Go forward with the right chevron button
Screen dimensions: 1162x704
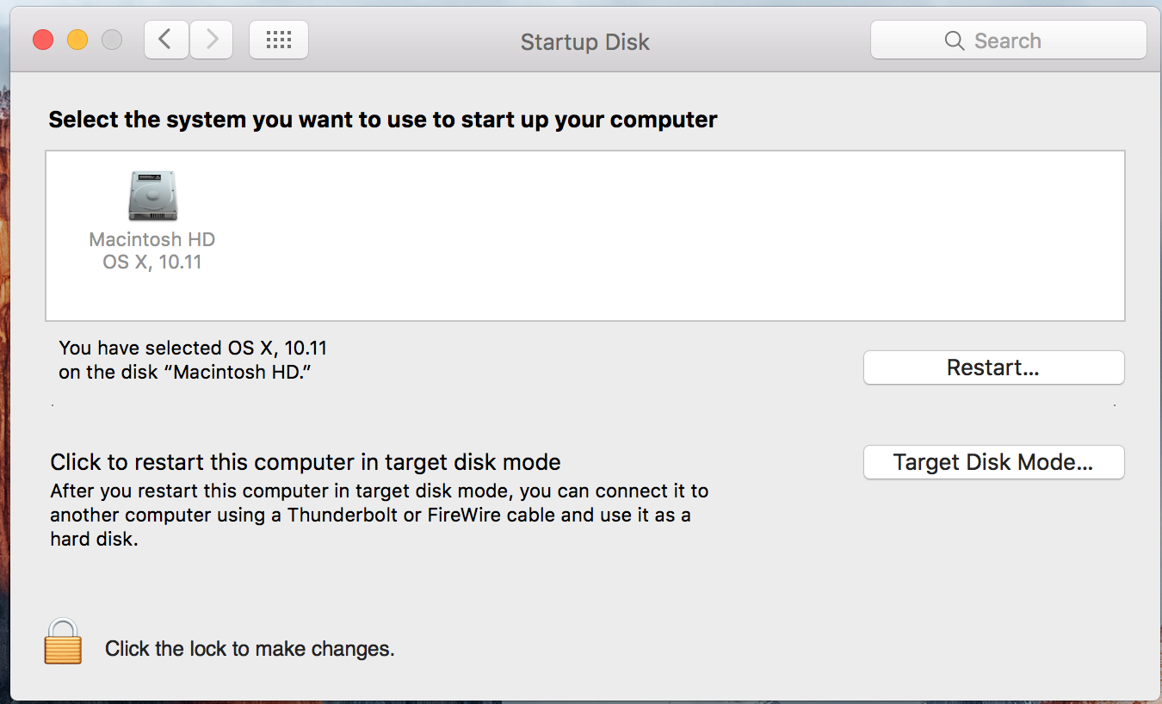point(211,40)
